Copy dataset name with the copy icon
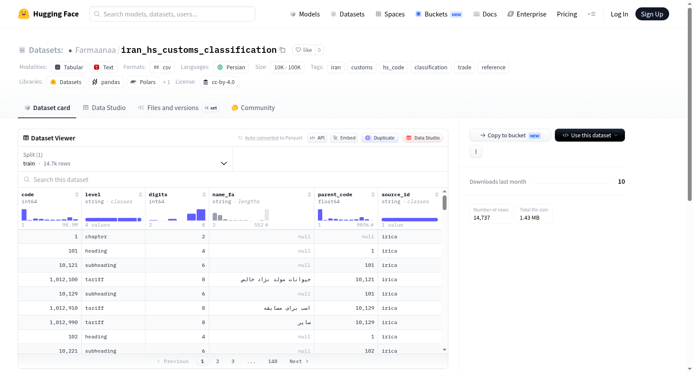693x373 pixels. tap(282, 50)
